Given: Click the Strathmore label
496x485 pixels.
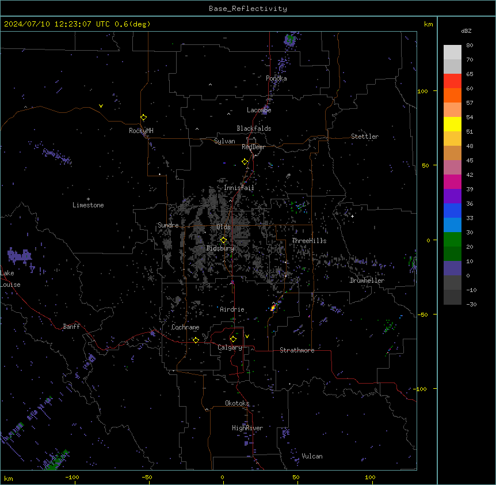Looking at the screenshot, I should pos(297,350).
